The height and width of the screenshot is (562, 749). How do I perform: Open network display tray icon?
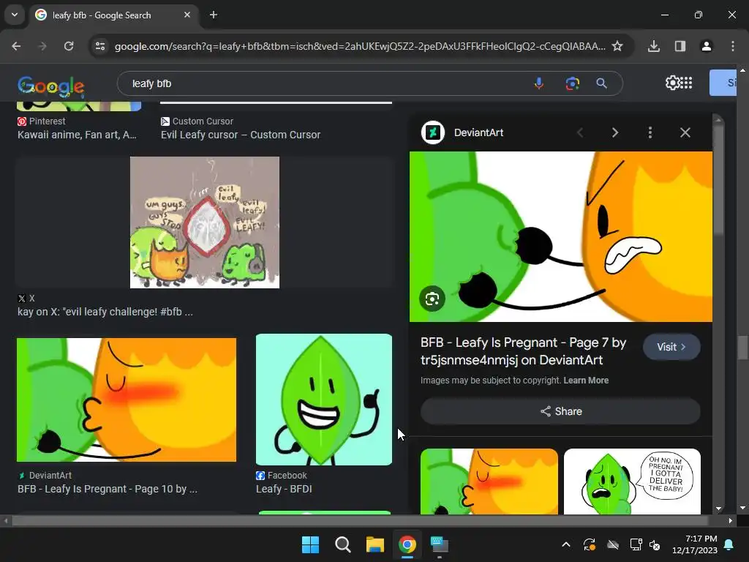click(x=636, y=544)
